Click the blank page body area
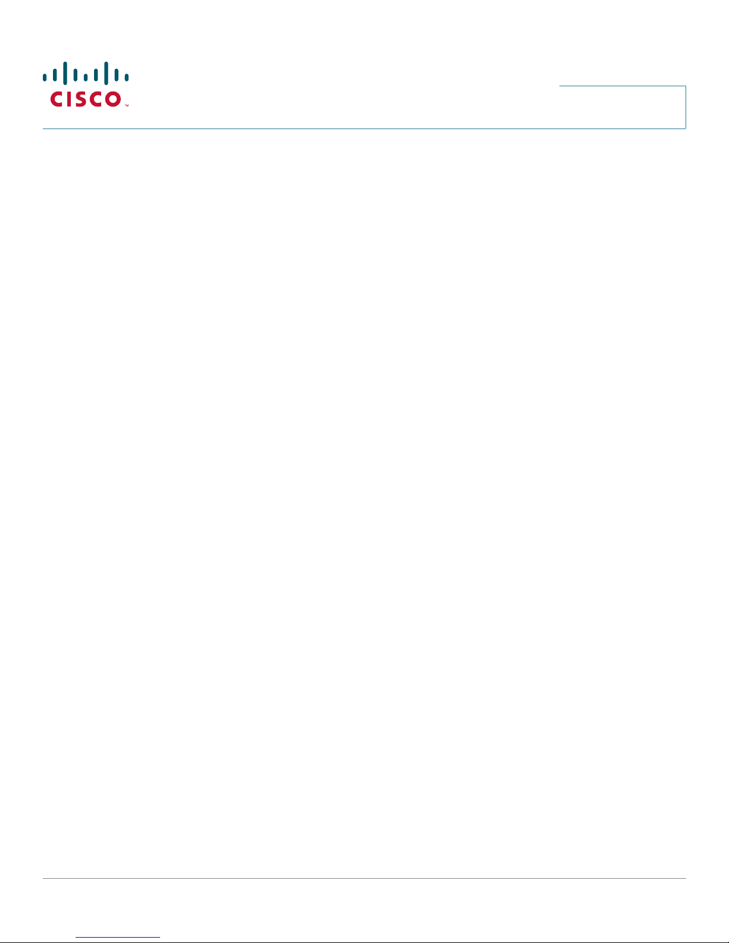This screenshot has width=729, height=943. click(x=364, y=503)
